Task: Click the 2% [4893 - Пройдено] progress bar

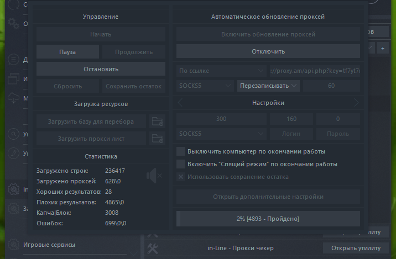Action: pos(268,219)
